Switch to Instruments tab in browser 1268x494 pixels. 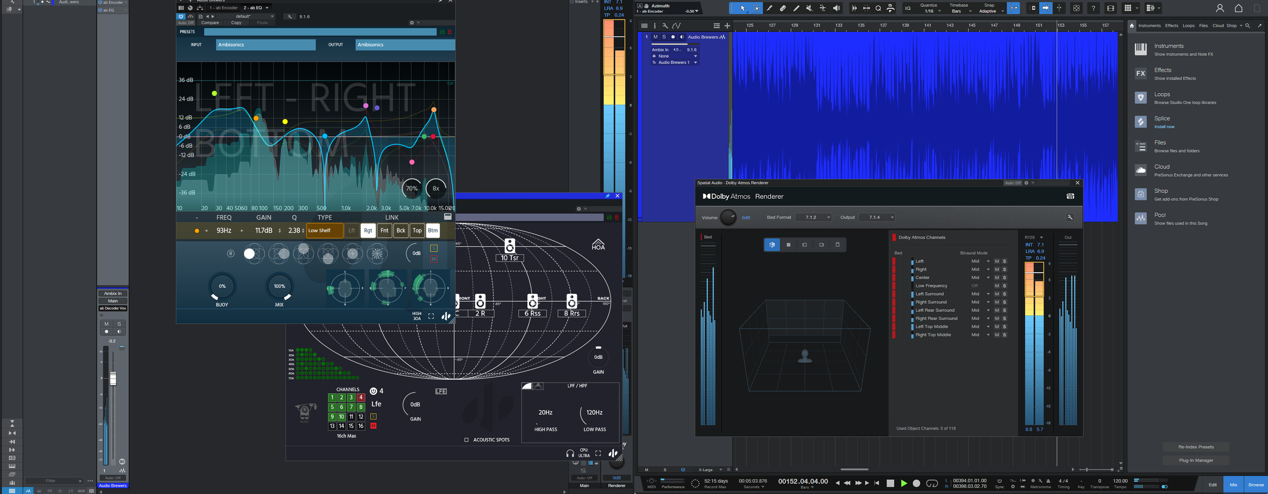point(1149,25)
